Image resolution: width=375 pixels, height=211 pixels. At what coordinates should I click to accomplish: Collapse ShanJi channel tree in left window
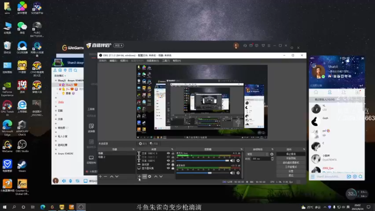pos(56,80)
